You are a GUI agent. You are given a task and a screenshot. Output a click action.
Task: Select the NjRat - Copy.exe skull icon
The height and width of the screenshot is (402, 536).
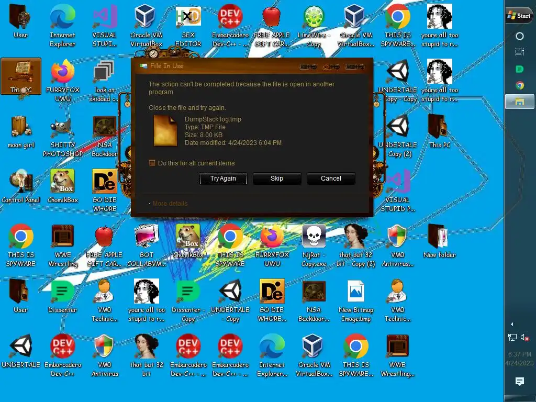click(314, 246)
